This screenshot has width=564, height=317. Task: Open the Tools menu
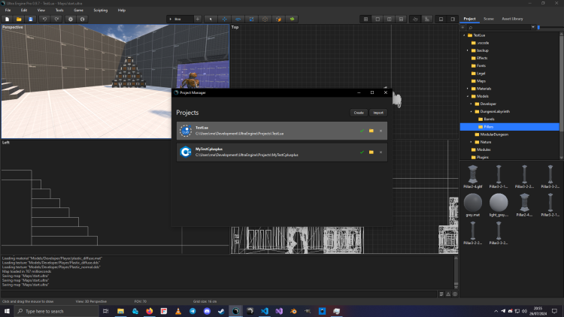pos(59,11)
